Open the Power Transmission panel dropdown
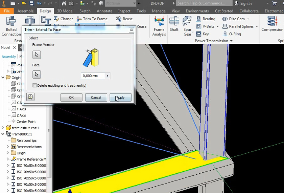284x193 pixels. point(231,41)
